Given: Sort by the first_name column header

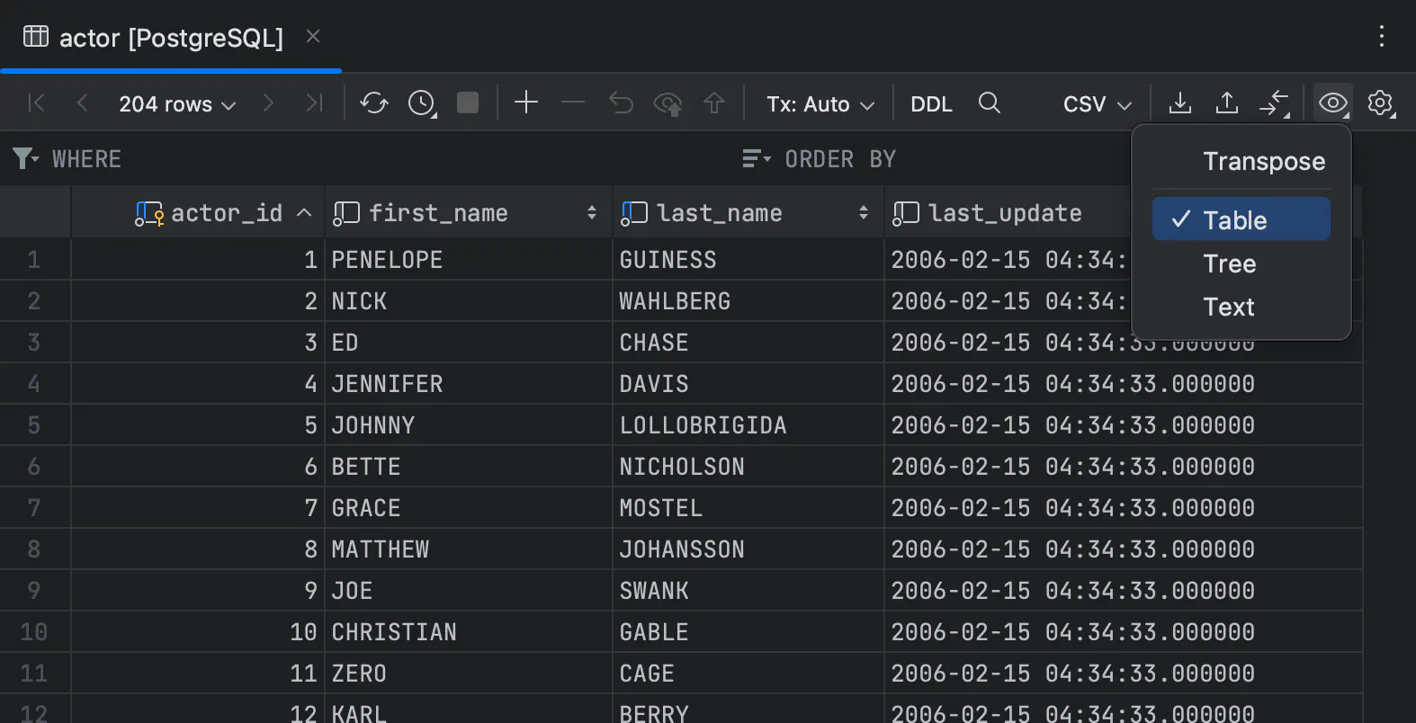Looking at the screenshot, I should tap(468, 213).
